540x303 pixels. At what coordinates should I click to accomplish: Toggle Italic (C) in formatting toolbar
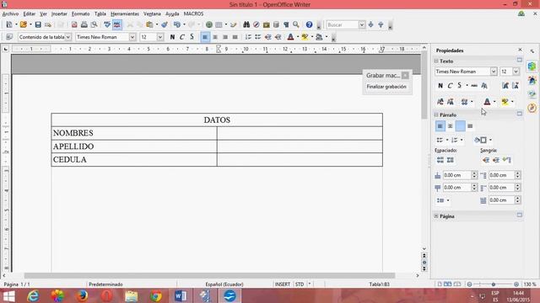coord(182,37)
